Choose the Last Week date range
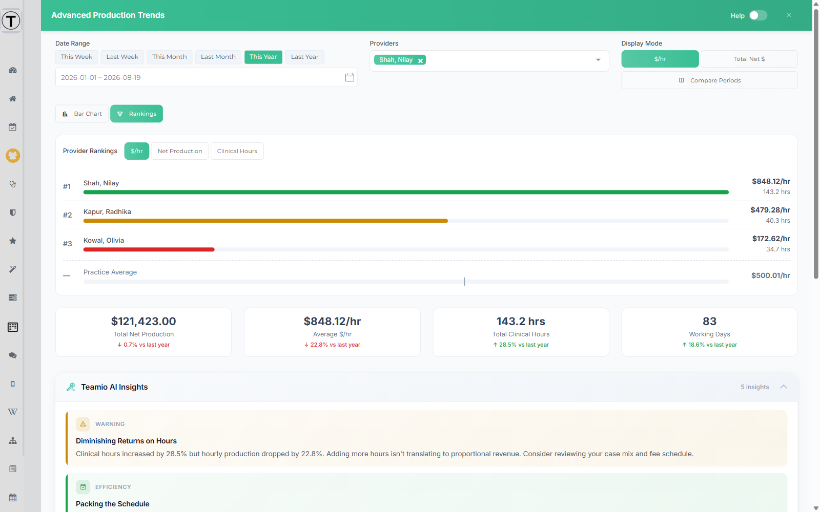This screenshot has height=512, width=820. [122, 57]
